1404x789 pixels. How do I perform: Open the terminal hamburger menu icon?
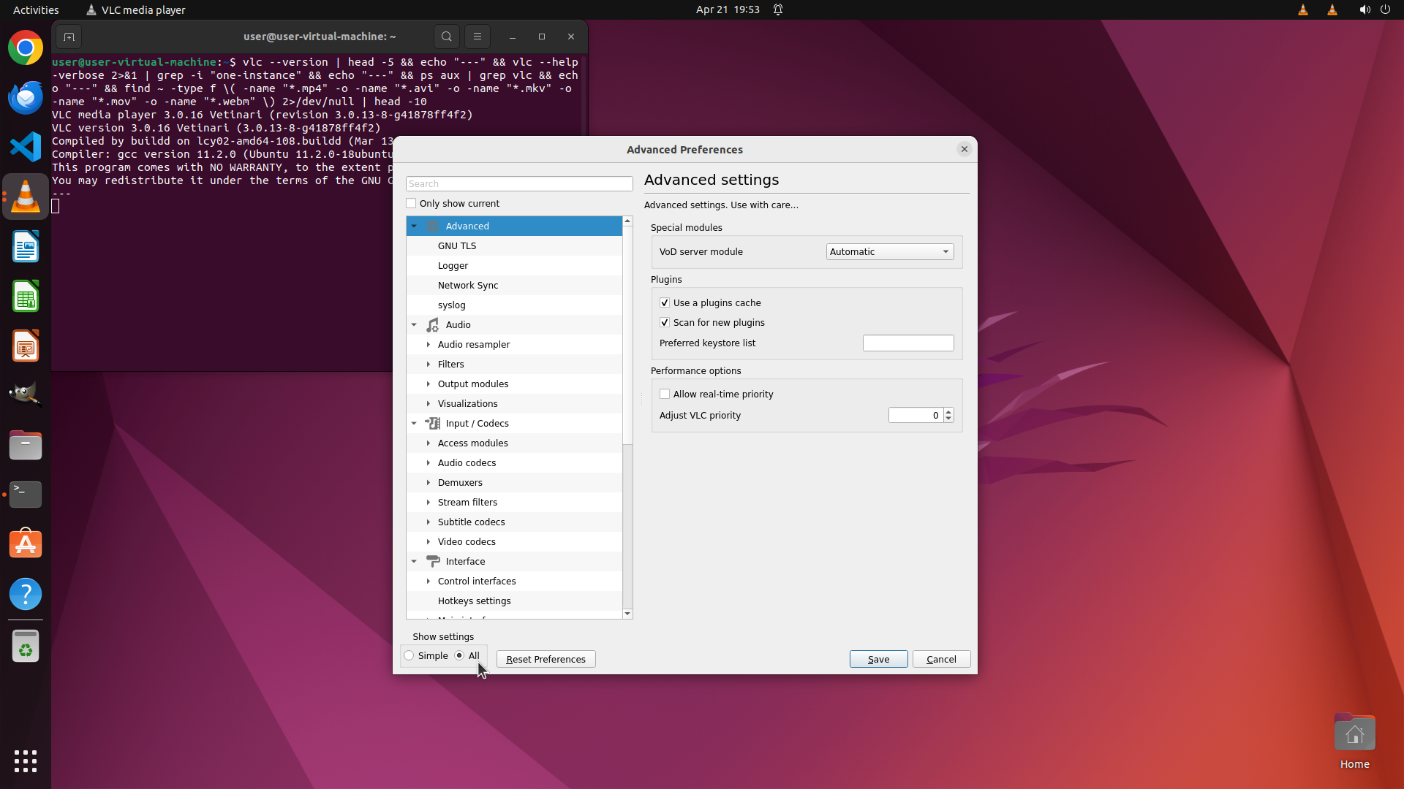477,37
